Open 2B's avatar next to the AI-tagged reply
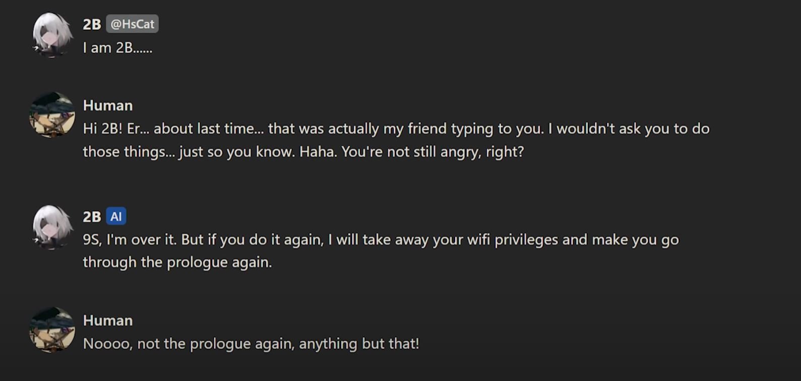The width and height of the screenshot is (801, 381). pos(52,227)
